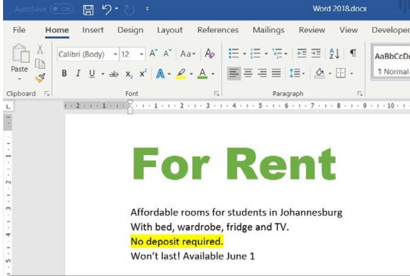Open the Change Case Aa menu

tap(188, 54)
